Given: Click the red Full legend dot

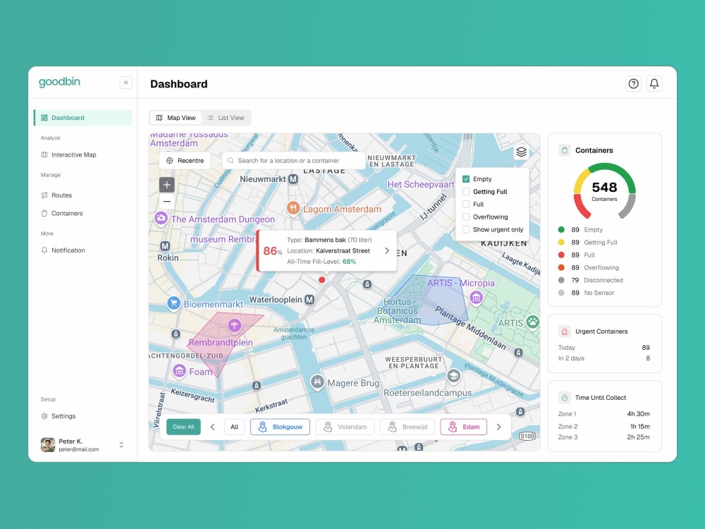Looking at the screenshot, I should tap(561, 255).
